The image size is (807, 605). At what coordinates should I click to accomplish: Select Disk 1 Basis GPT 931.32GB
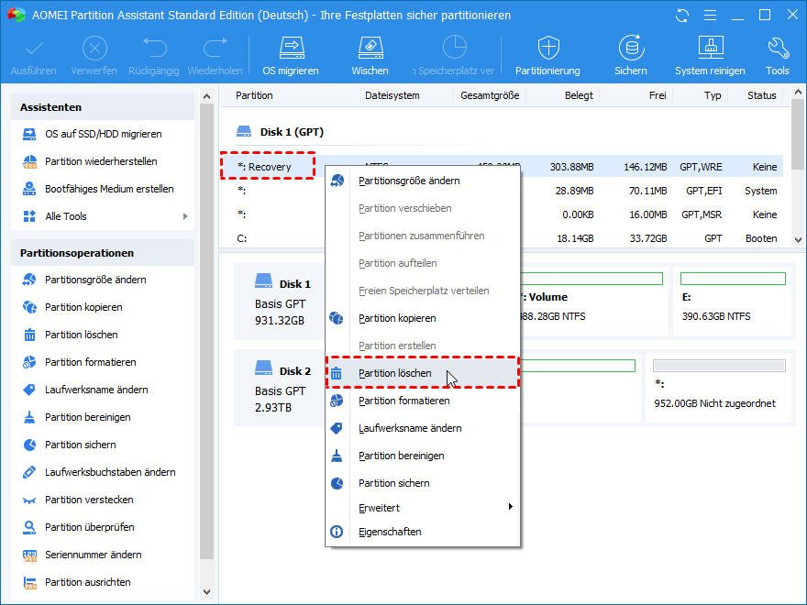tap(281, 302)
